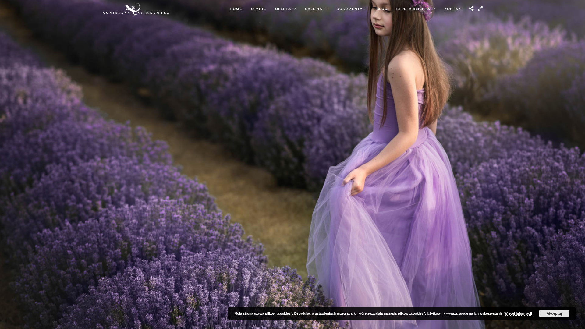Expand the OFERTA dropdown chevron
The width and height of the screenshot is (585, 329).
[x=295, y=9]
